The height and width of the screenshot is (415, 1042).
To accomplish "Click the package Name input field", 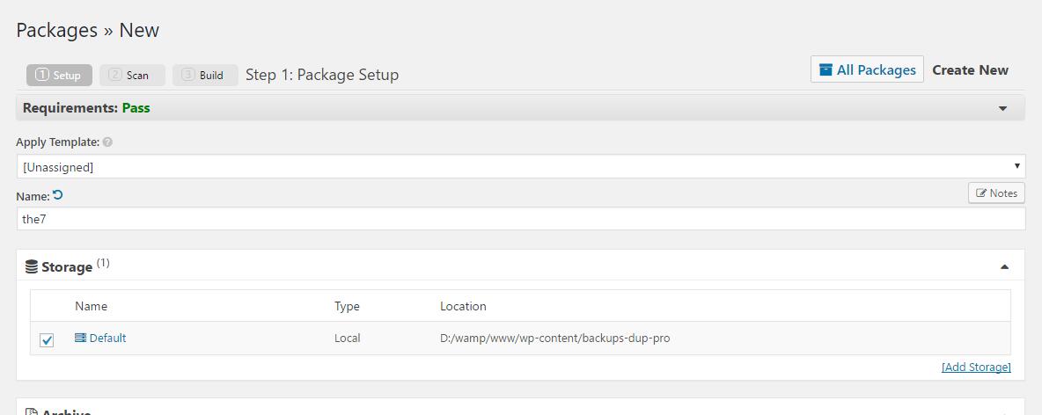I will coord(521,219).
